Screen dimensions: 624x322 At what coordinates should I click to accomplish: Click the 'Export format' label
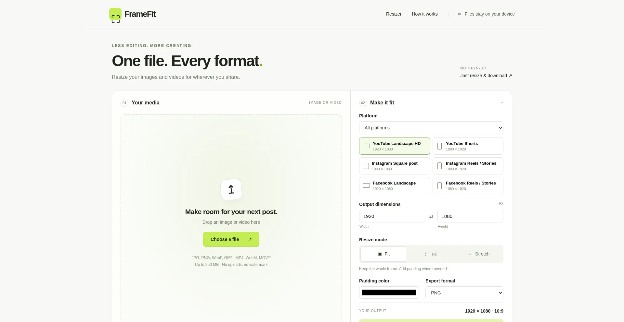[440, 281]
